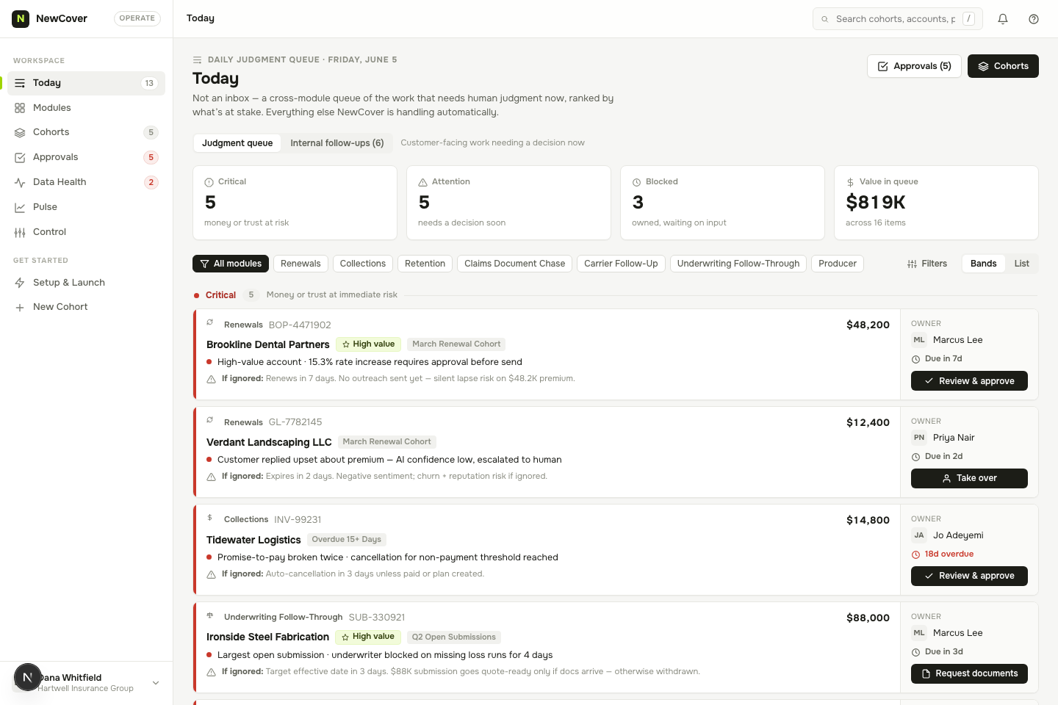Review & approve Brookline Dental Partners
The height and width of the screenshot is (705, 1058).
[969, 381]
